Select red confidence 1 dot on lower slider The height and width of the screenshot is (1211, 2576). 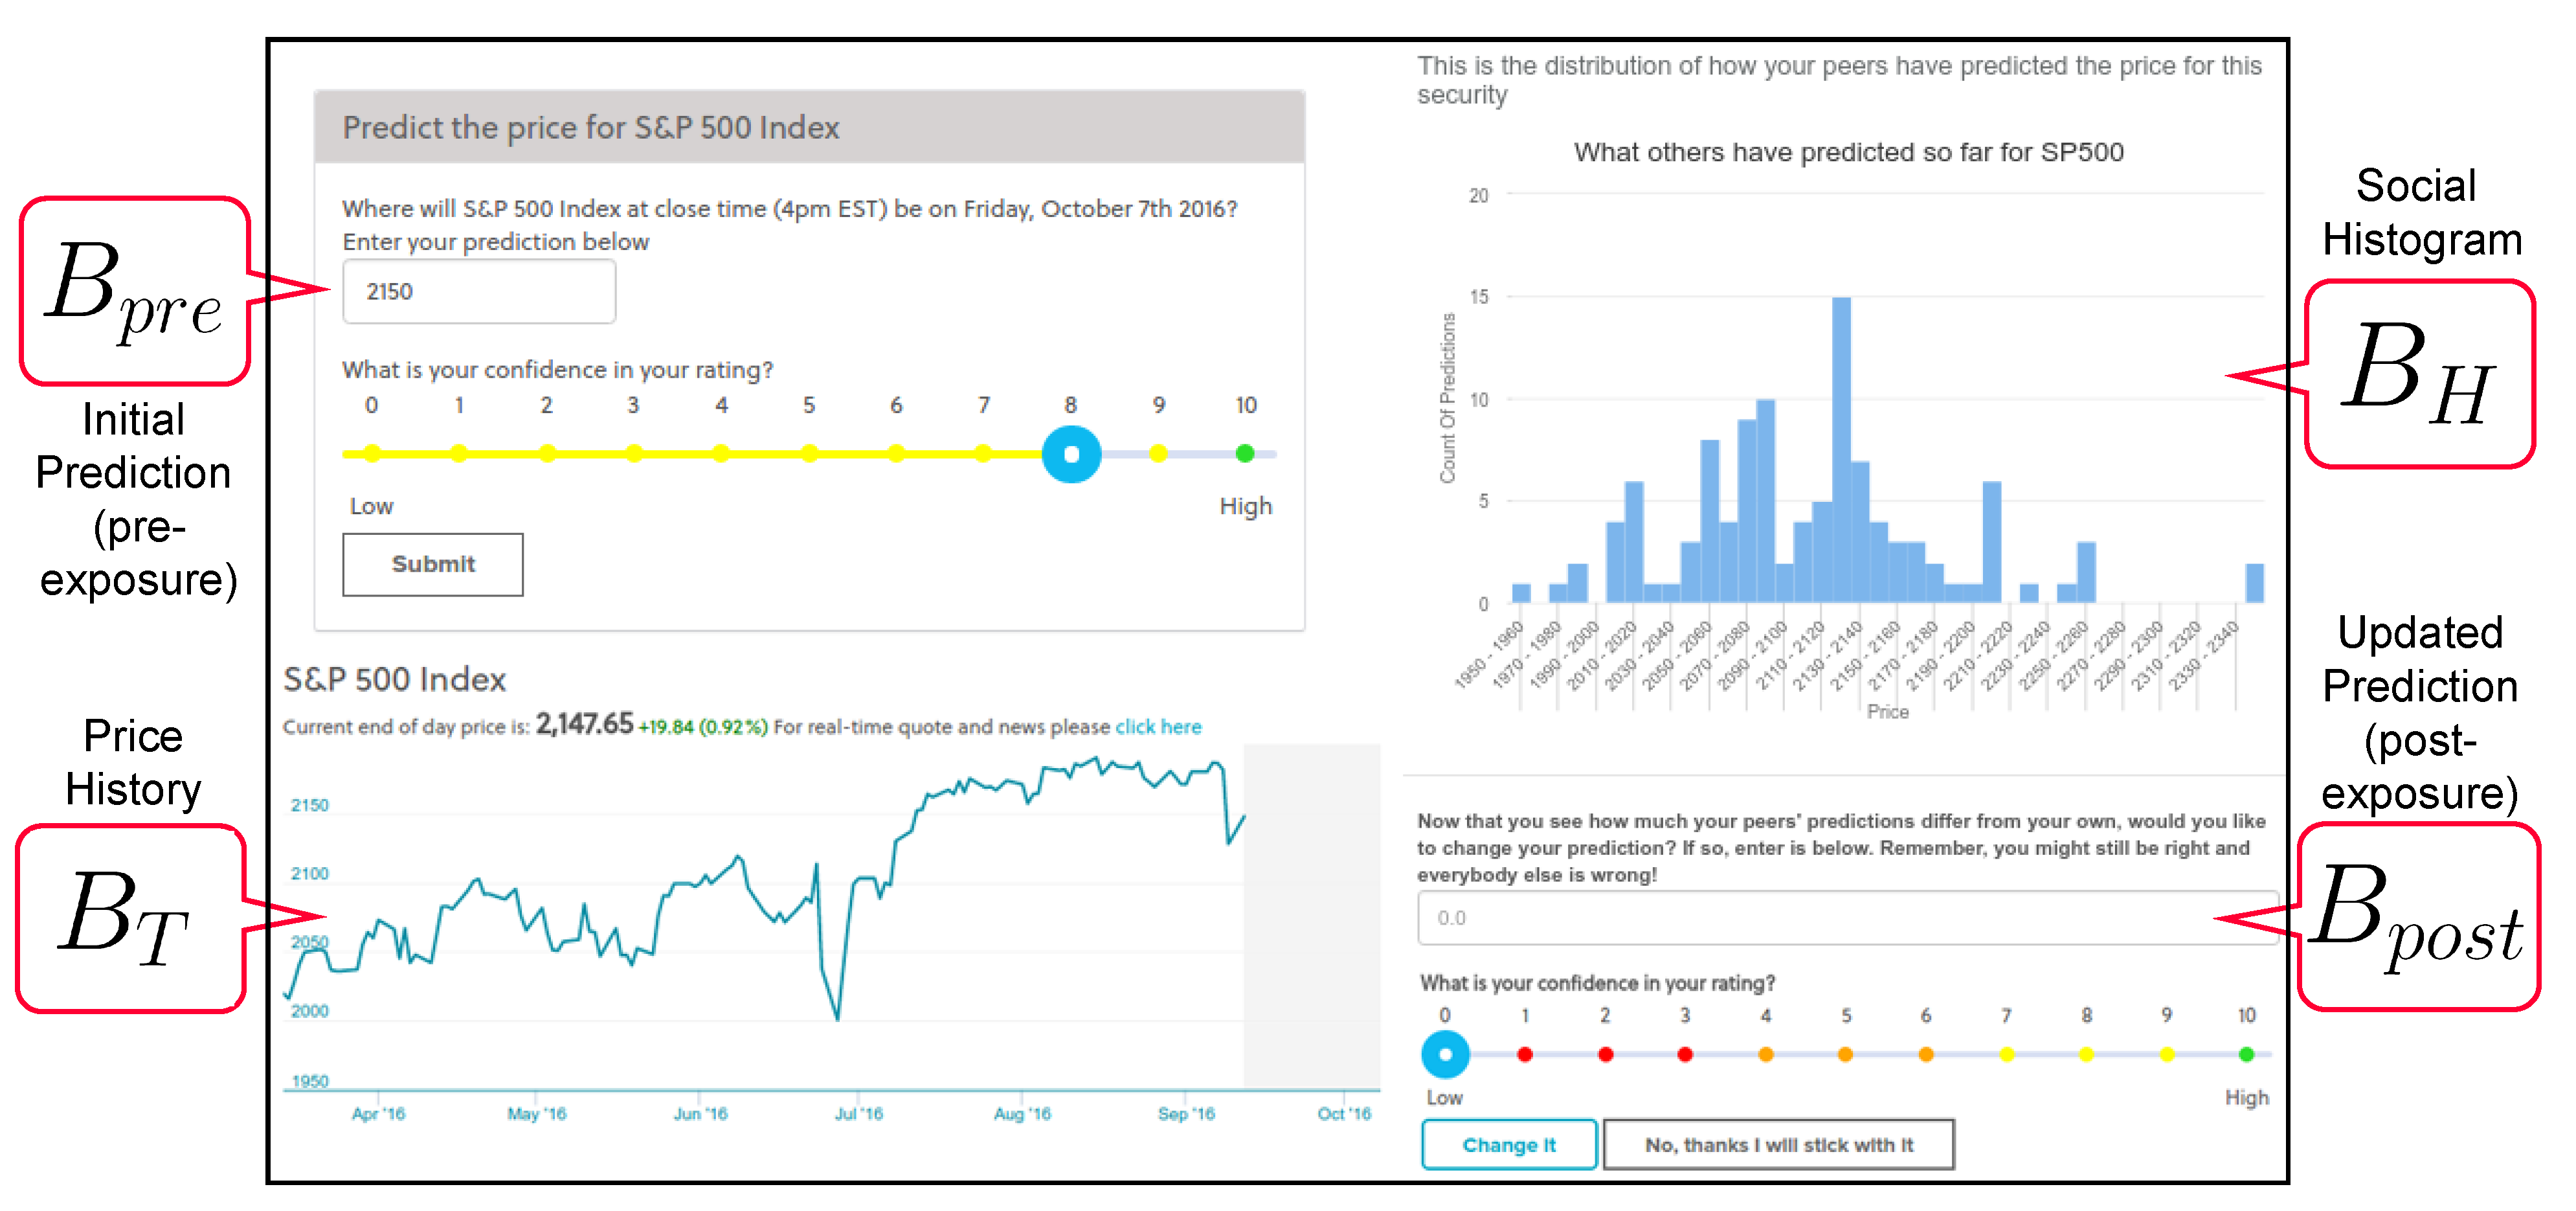[1525, 1054]
